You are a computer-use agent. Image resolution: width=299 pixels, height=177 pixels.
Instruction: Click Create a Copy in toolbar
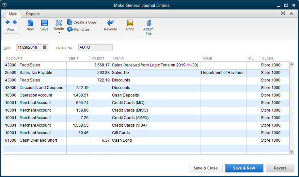(82, 22)
